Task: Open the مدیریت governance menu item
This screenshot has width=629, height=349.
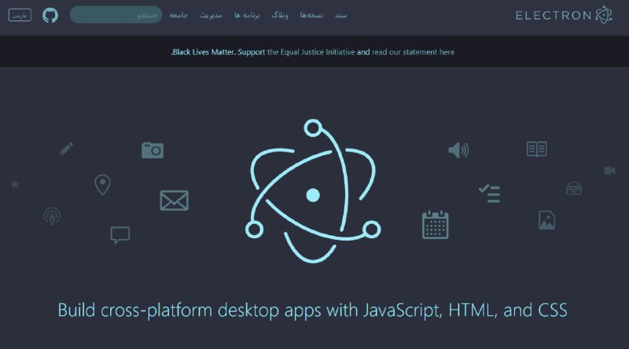Action: tap(211, 15)
